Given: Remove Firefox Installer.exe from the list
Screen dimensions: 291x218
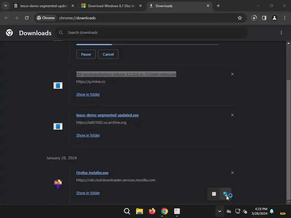Looking at the screenshot, I should point(232,173).
